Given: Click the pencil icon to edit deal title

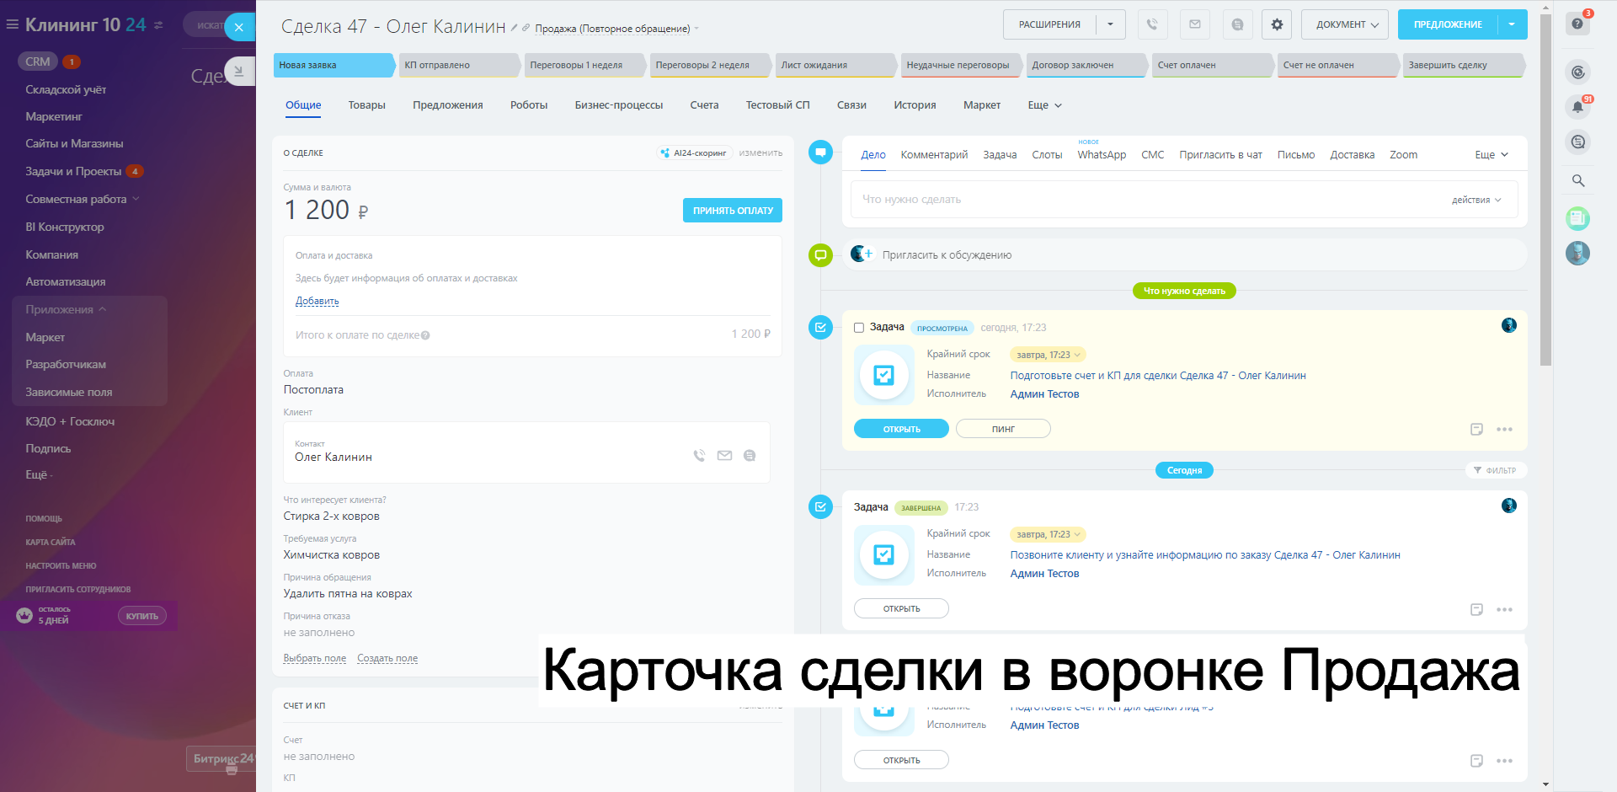Looking at the screenshot, I should click(514, 28).
